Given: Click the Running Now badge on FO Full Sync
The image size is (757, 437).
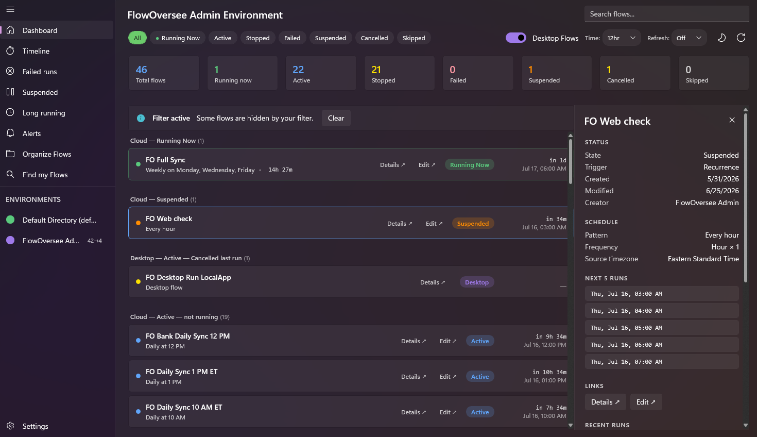Looking at the screenshot, I should click(469, 165).
